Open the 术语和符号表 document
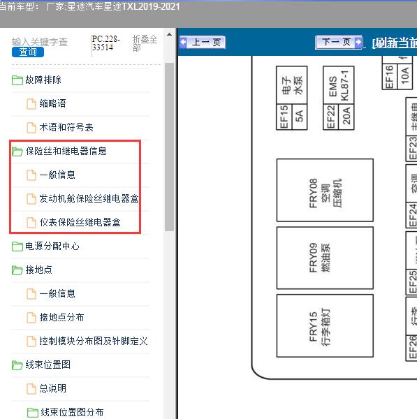Viewport: 417px width, 419px height. 66,128
